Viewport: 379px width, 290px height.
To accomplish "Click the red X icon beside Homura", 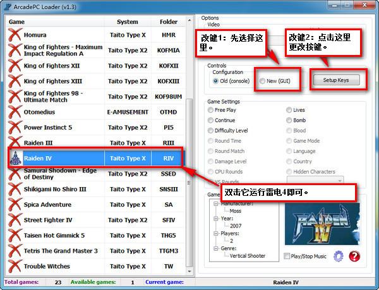I will tap(15, 35).
